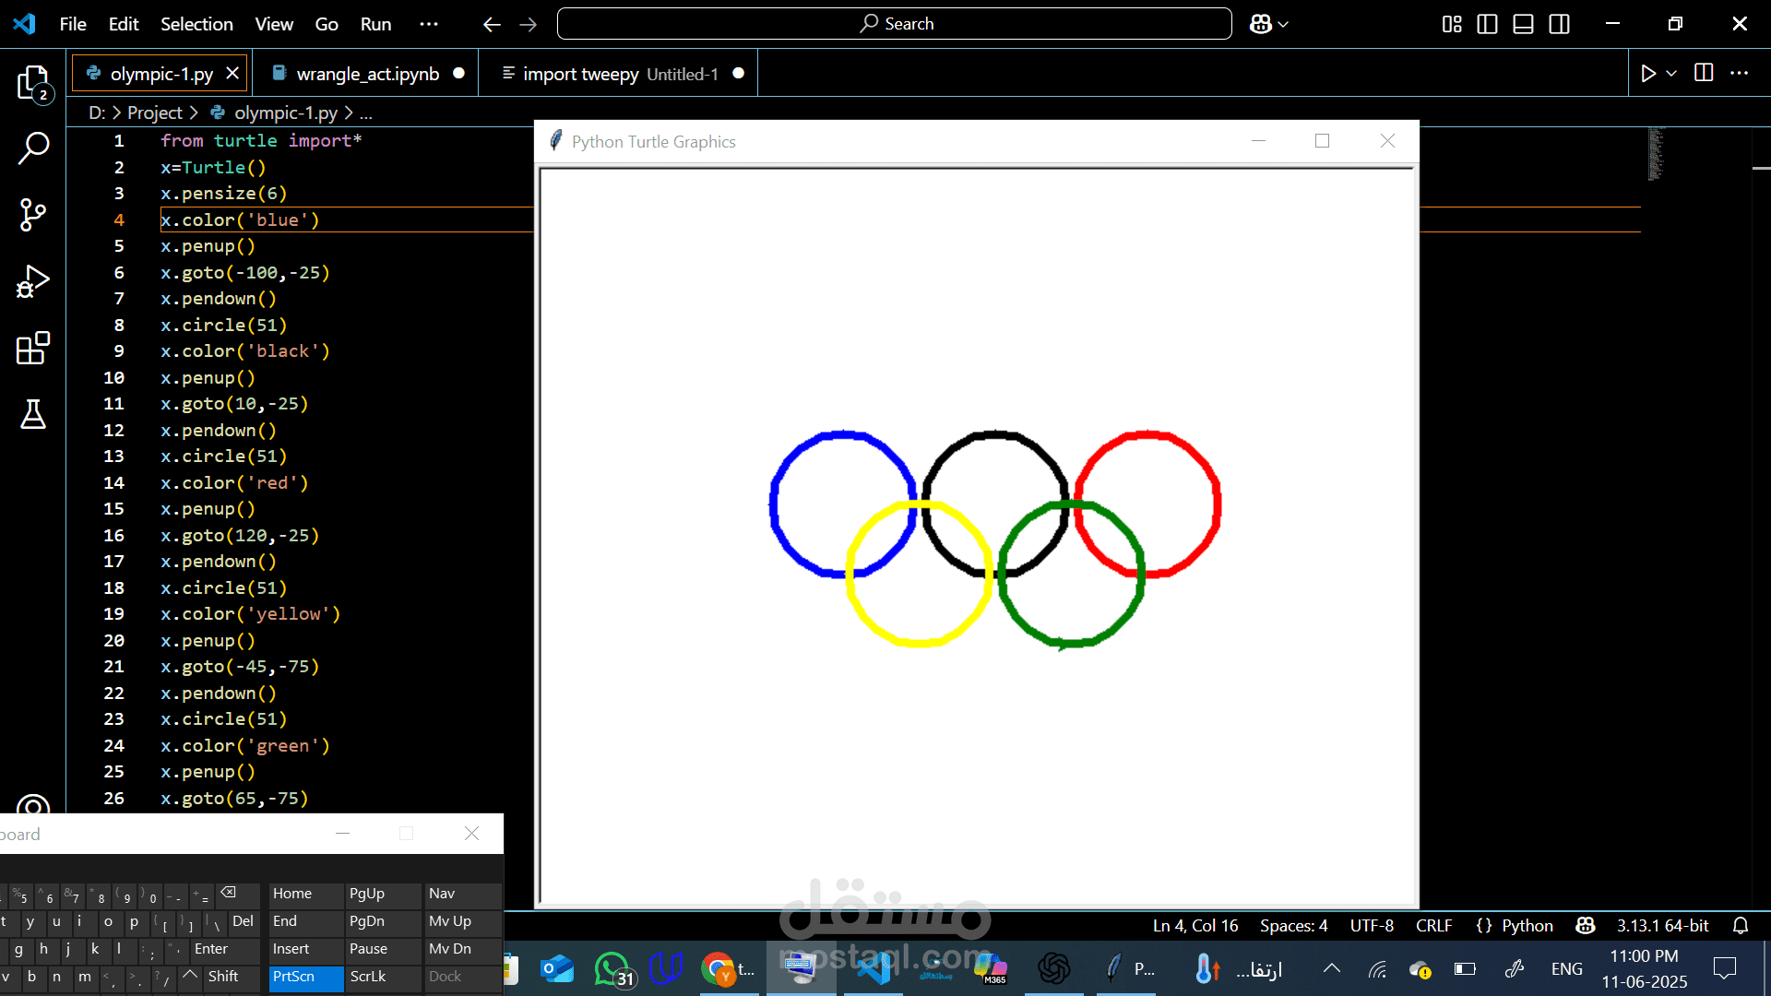Viewport: 1771px width, 996px height.
Task: Change encoding via UTF-8 status item
Action: point(1372,925)
